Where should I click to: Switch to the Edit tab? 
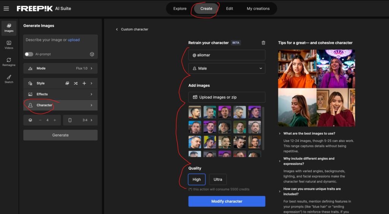click(x=229, y=8)
